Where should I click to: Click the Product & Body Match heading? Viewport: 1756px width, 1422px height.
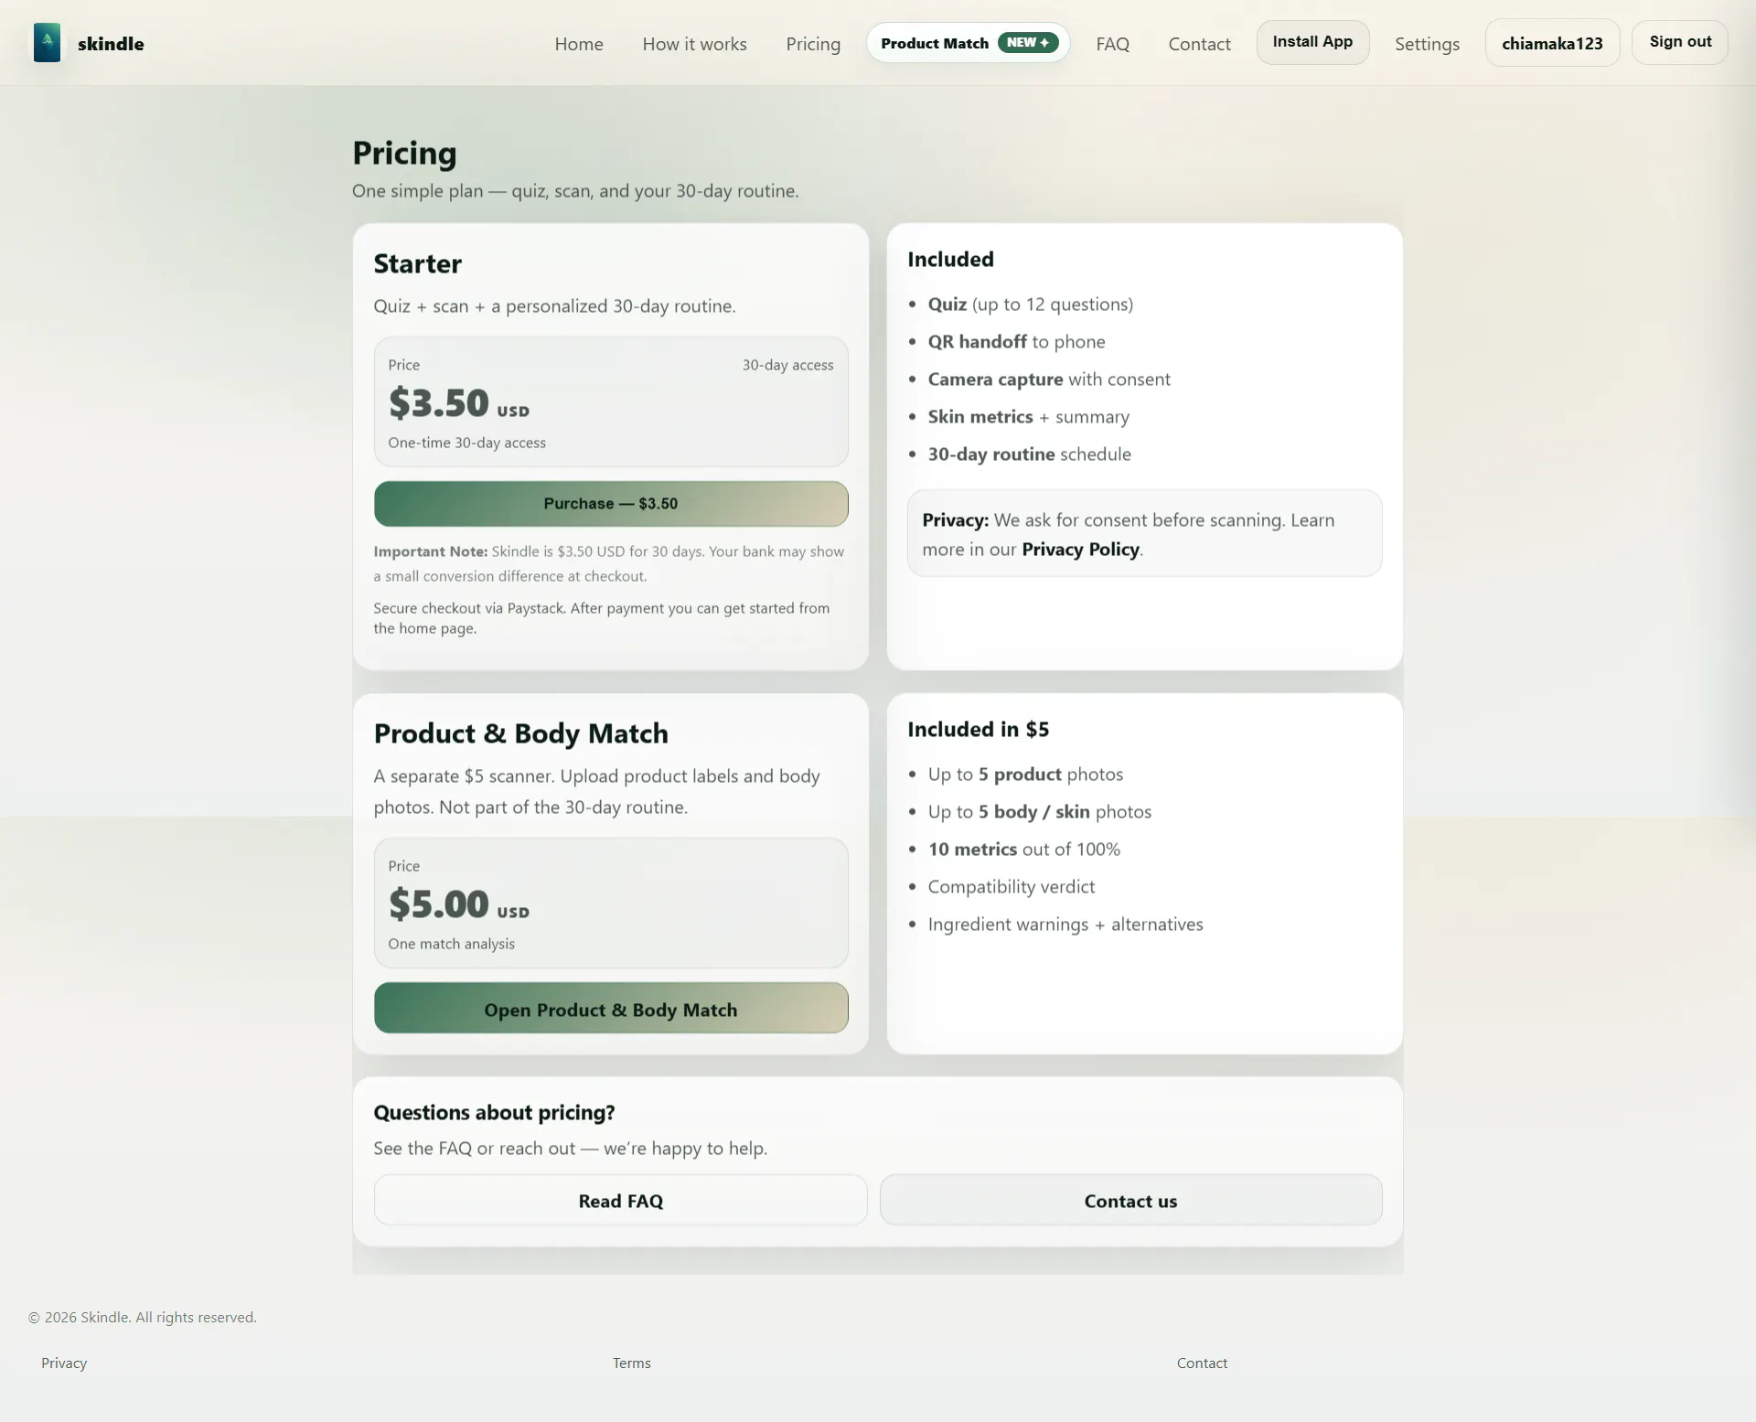520,733
